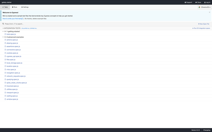212x132 pixels.
Task: Open How to write your first test link
Action: (12, 18)
